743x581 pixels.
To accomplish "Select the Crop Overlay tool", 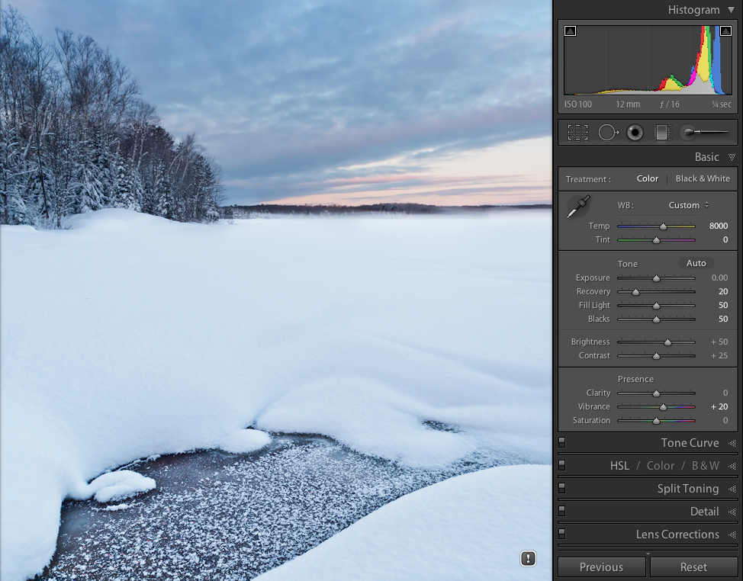I will tap(577, 133).
